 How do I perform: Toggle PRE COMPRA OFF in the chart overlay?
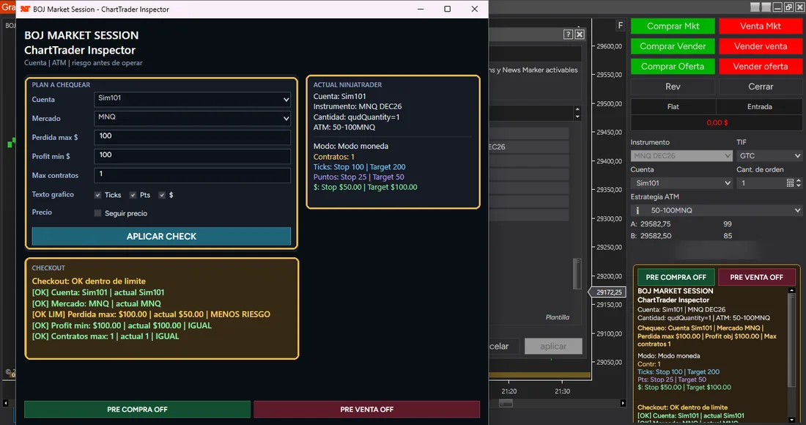pos(676,277)
